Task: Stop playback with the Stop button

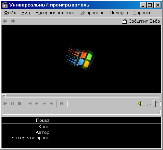Action: point(19,104)
